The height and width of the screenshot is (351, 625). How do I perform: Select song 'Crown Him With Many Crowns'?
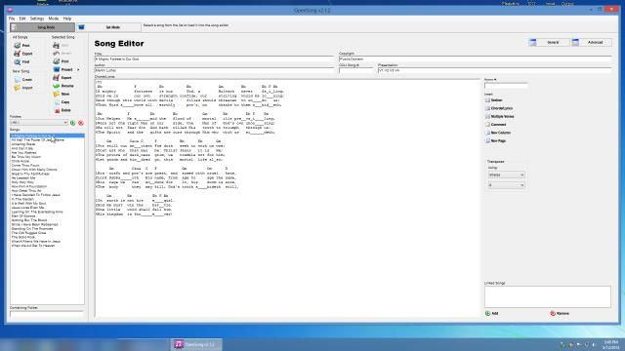click(x=34, y=170)
